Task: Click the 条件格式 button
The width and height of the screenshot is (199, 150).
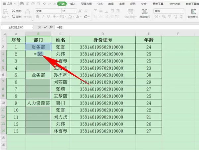Action: pos(193,14)
